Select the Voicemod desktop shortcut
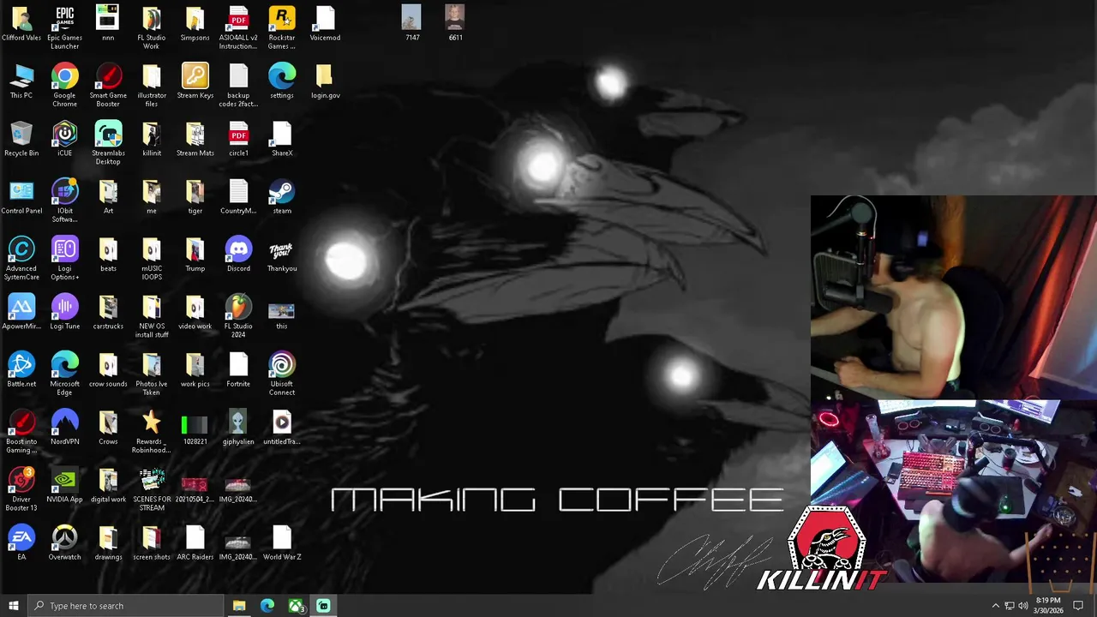The width and height of the screenshot is (1097, 617). [x=325, y=19]
